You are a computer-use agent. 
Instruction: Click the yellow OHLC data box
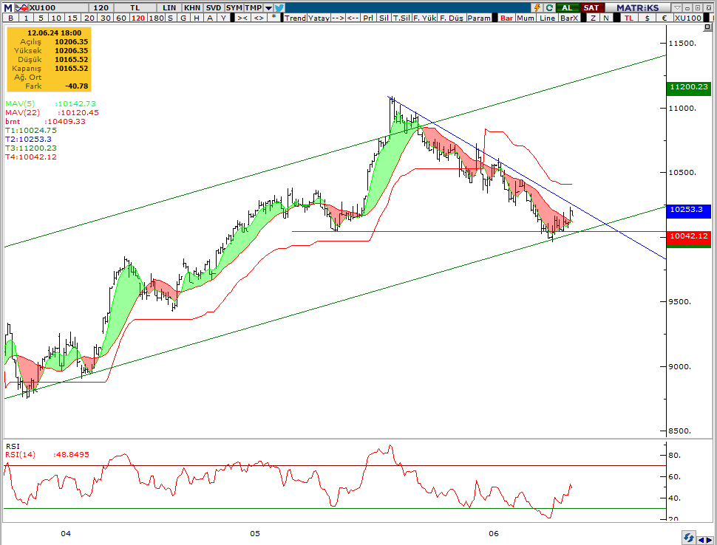tap(49, 59)
